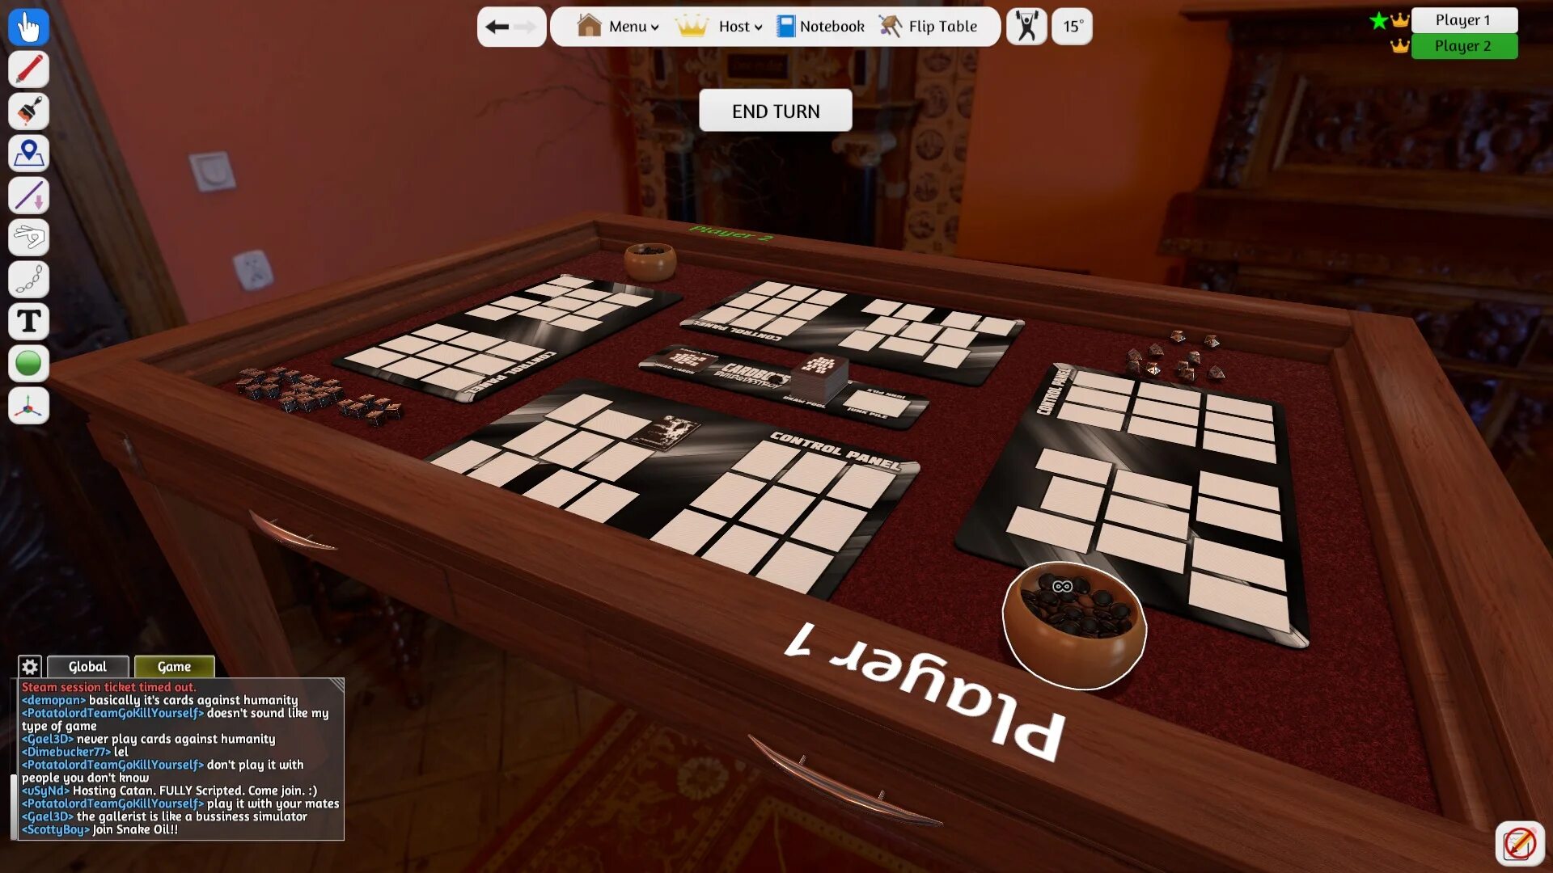
Task: Switch to the Game chat tab
Action: click(173, 666)
